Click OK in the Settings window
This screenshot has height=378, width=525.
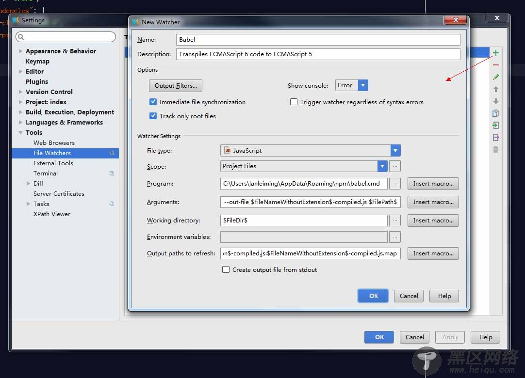click(x=379, y=337)
